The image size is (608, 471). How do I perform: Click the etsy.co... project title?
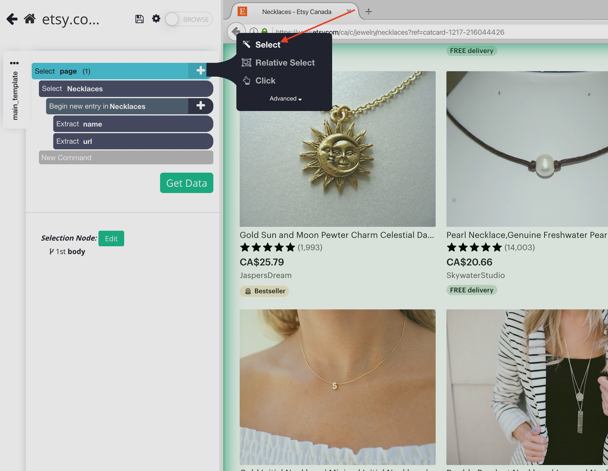pos(71,19)
